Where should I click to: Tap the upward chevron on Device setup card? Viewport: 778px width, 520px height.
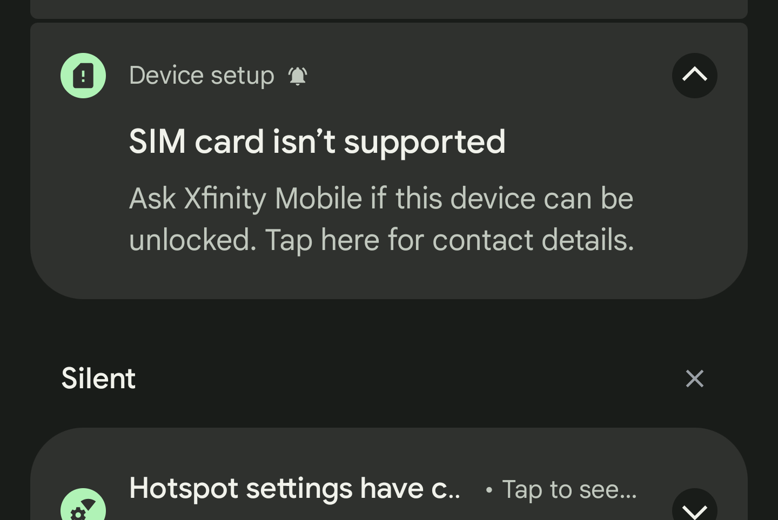[x=695, y=76]
